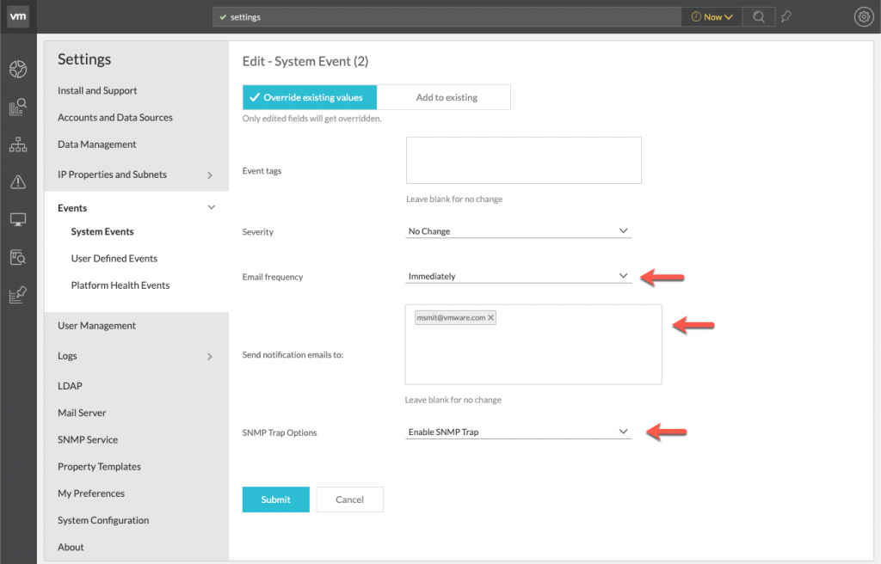881x564 pixels.
Task: Open the Email frequency dropdown
Action: [519, 276]
